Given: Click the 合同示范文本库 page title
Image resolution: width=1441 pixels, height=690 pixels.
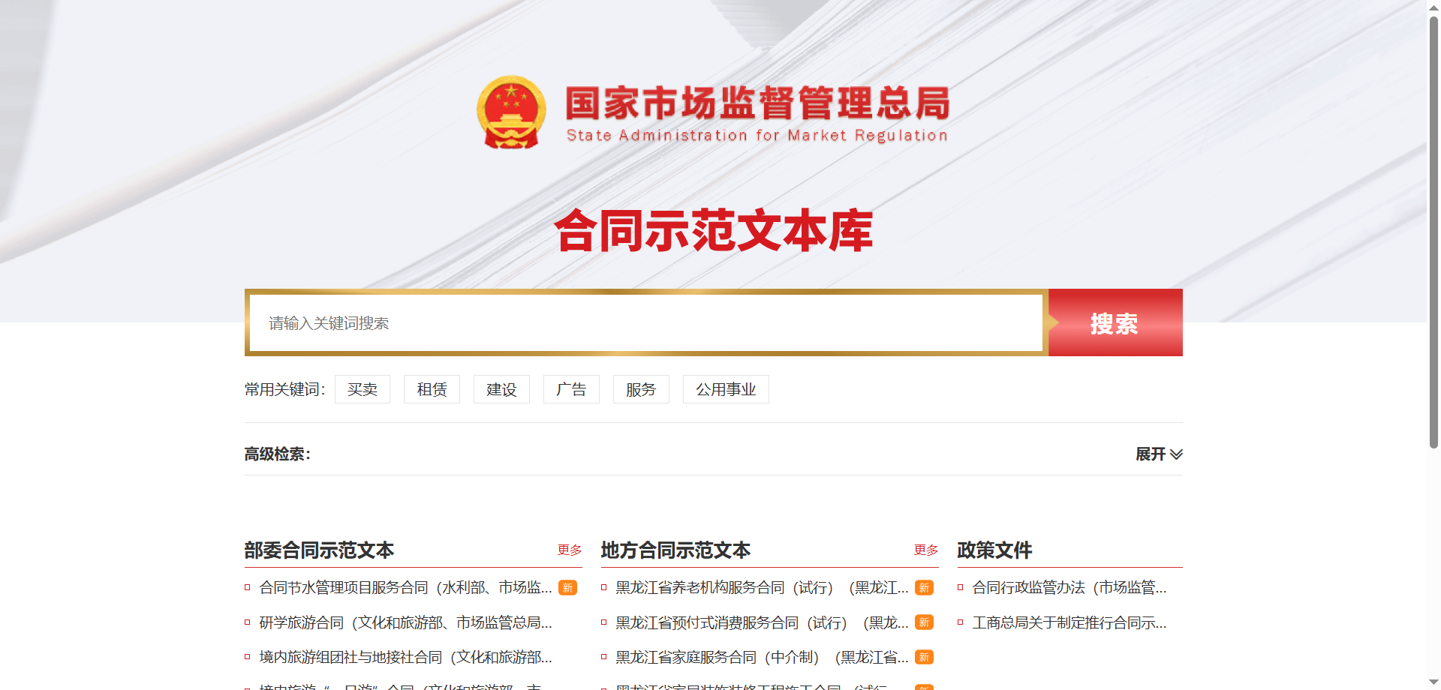Looking at the screenshot, I should pyautogui.click(x=714, y=231).
